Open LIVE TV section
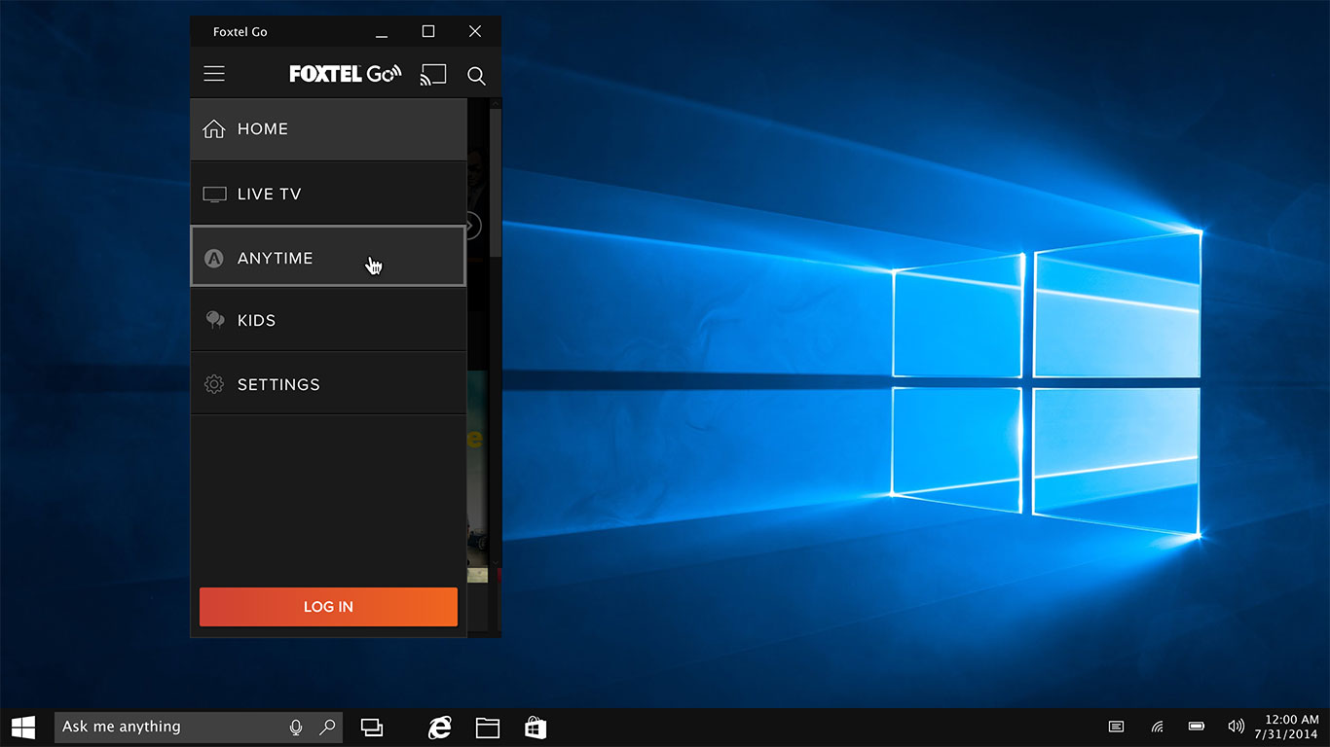 (x=328, y=194)
